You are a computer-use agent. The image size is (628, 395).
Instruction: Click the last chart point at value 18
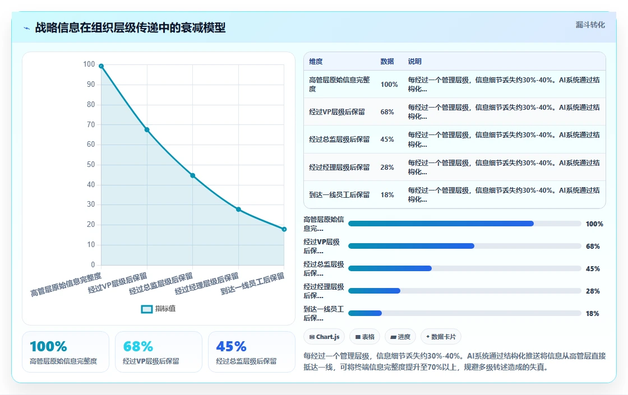[x=284, y=229]
